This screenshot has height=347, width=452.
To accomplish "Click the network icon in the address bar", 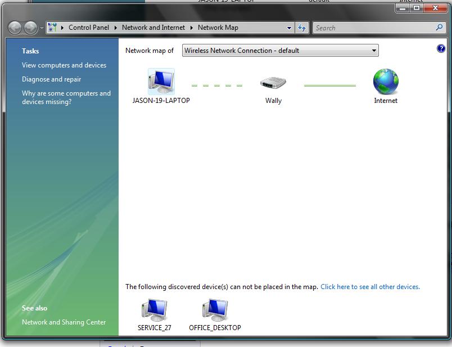I will click(52, 28).
